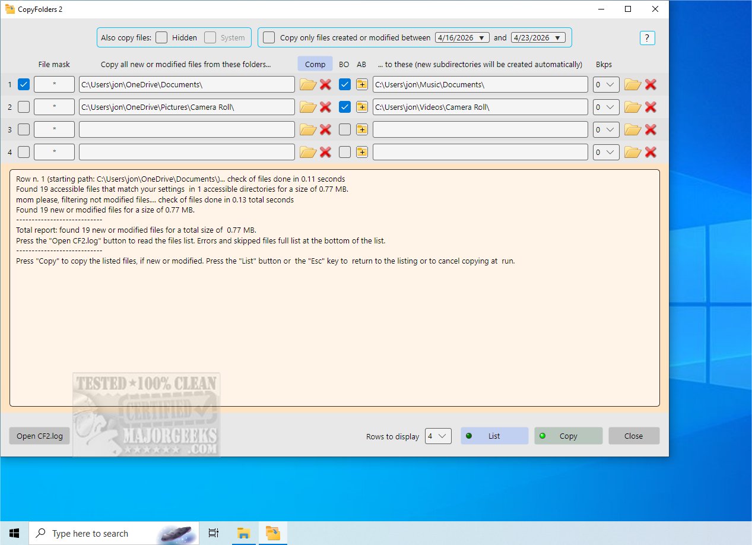752x545 pixels.
Task: Click the List button
Action: [x=494, y=436]
